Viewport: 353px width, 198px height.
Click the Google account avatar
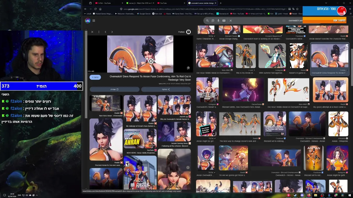click(x=88, y=21)
